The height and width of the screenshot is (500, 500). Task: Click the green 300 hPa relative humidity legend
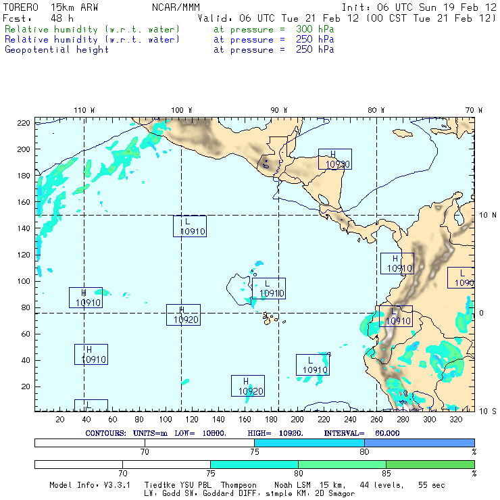[93, 30]
